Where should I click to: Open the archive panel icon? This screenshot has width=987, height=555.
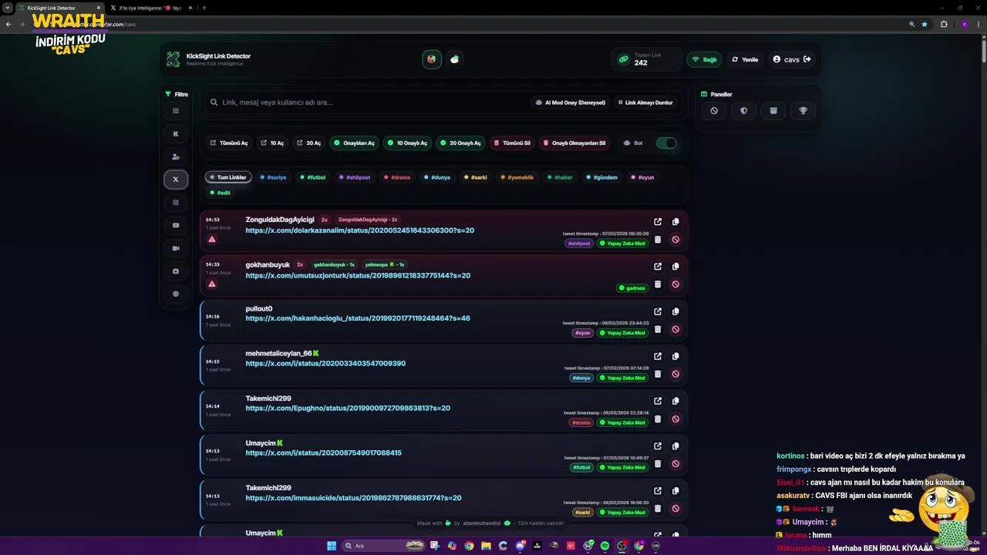(773, 111)
